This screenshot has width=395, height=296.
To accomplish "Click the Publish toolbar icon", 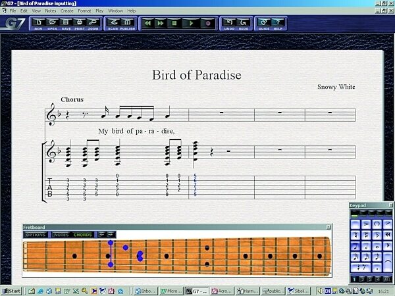I will tap(128, 22).
